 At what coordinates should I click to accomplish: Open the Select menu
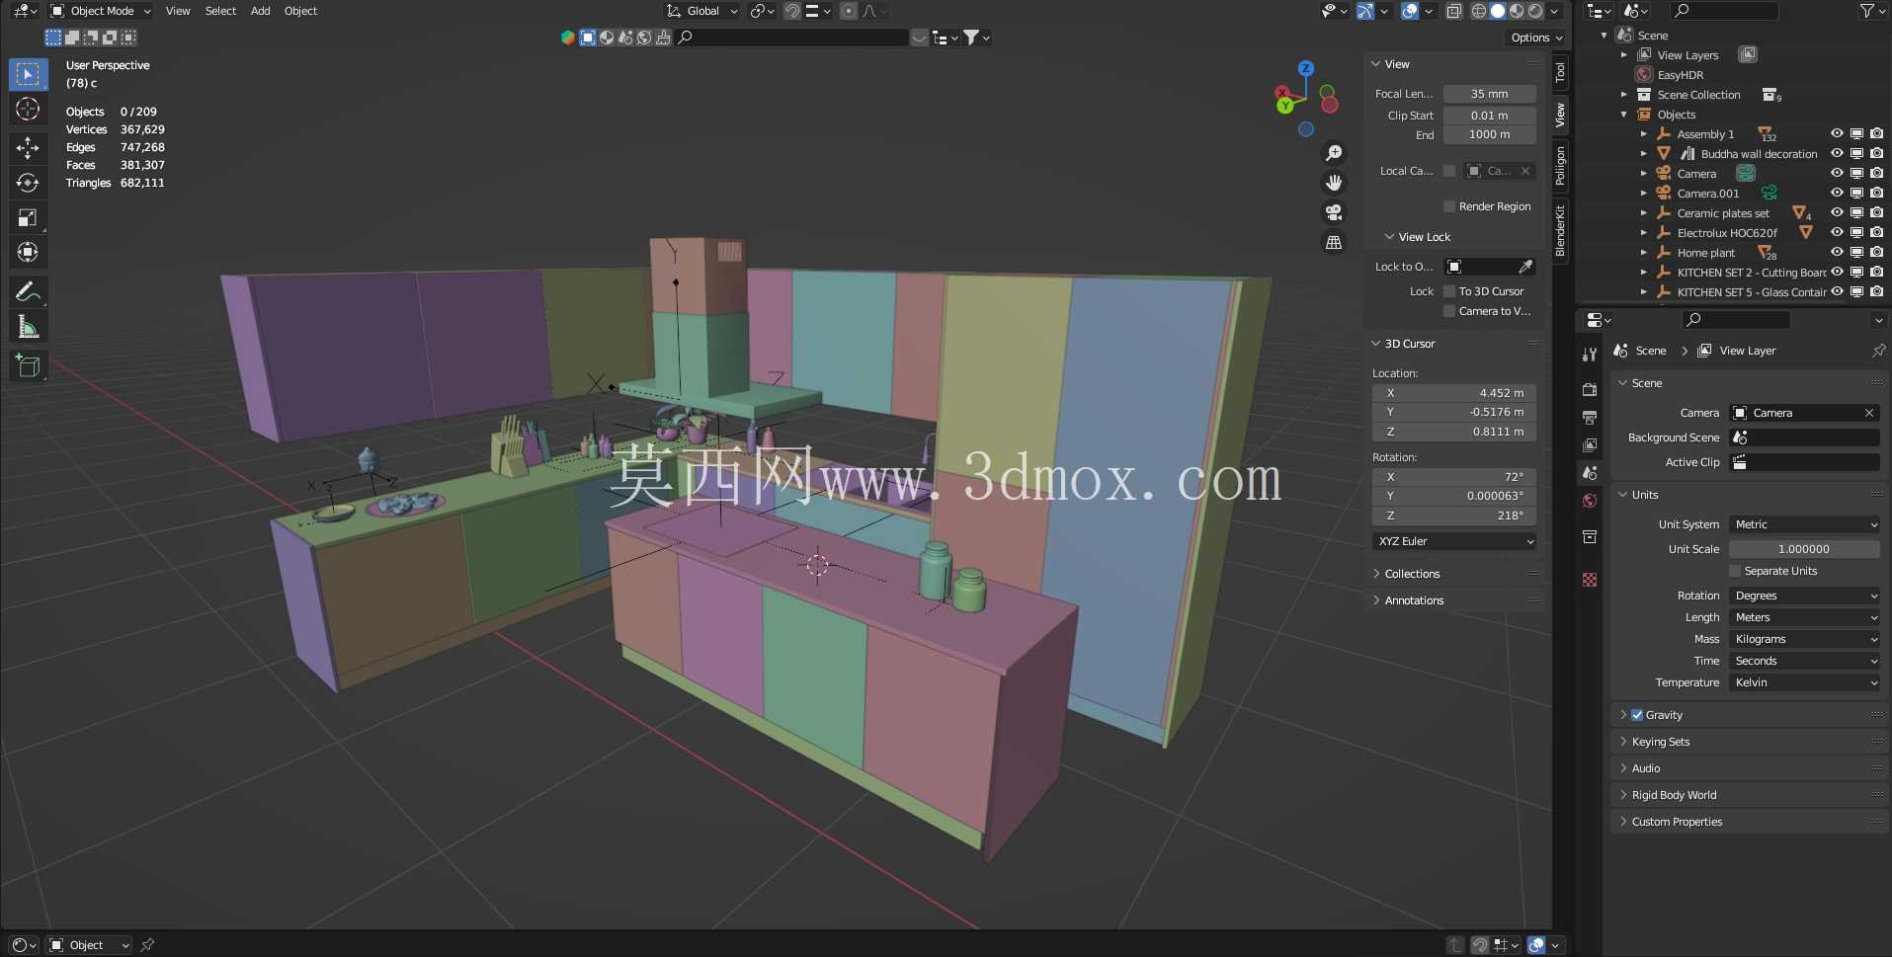[x=220, y=11]
